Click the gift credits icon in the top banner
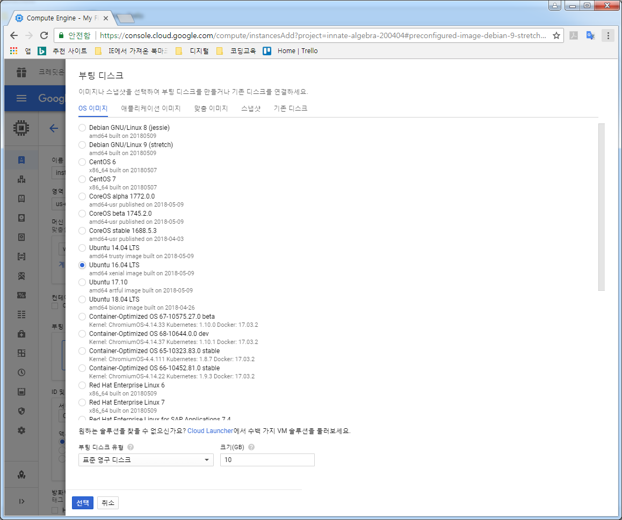 pos(21,72)
